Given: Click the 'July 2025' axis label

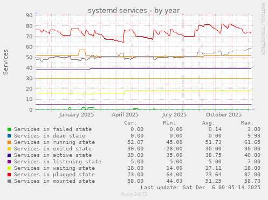Looking at the screenshot, I should [174, 115].
